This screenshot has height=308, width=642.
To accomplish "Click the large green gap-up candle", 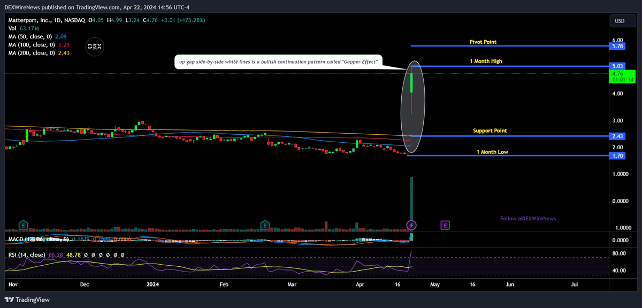I will click(411, 82).
